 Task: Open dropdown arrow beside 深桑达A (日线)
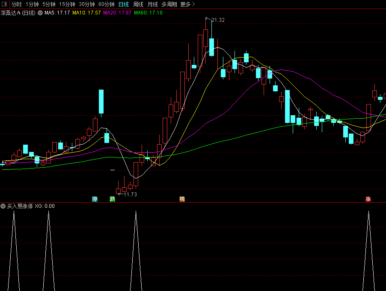40,13
